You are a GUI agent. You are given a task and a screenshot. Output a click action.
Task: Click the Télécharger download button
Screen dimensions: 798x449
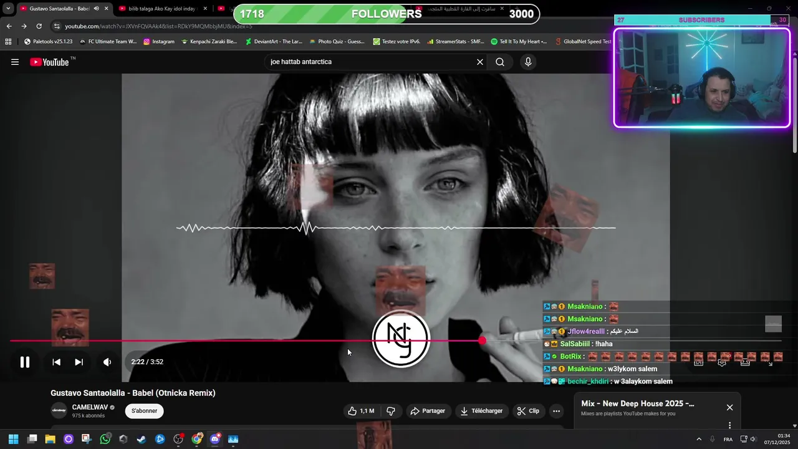pyautogui.click(x=481, y=411)
